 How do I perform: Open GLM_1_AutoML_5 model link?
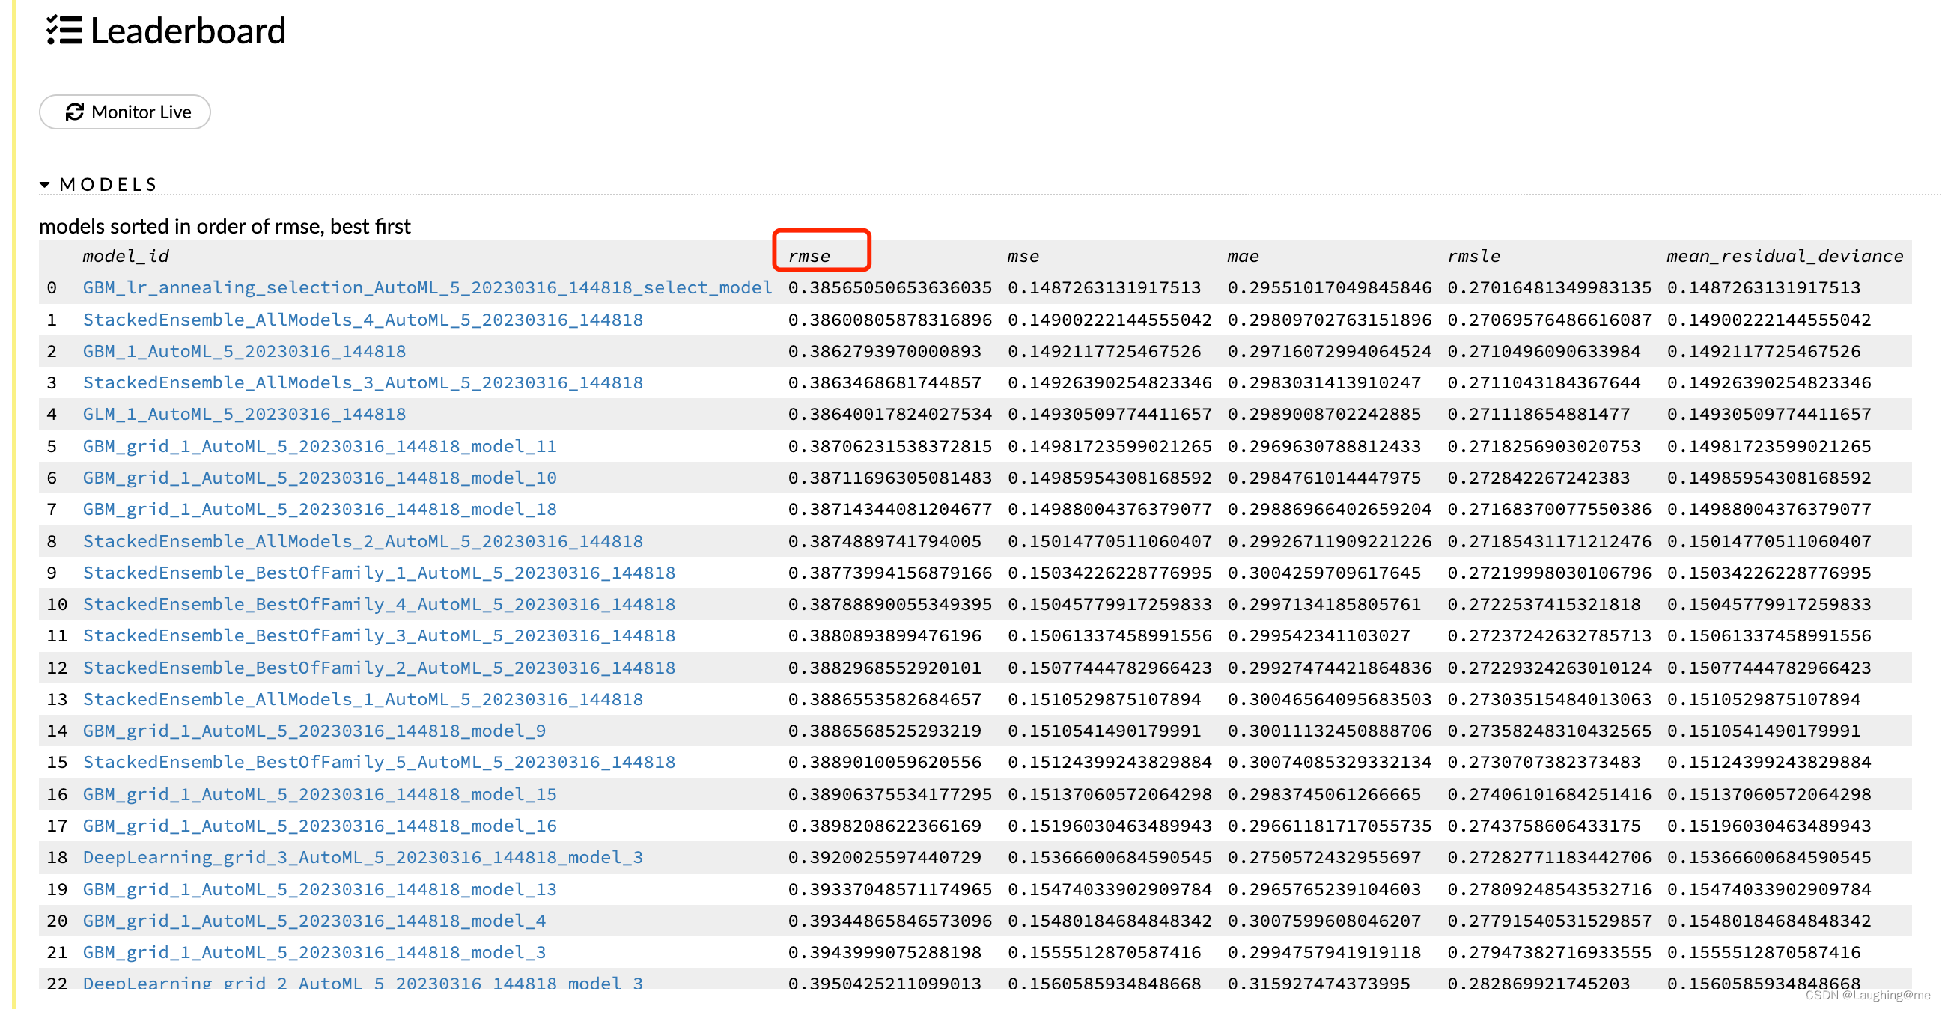coord(244,414)
